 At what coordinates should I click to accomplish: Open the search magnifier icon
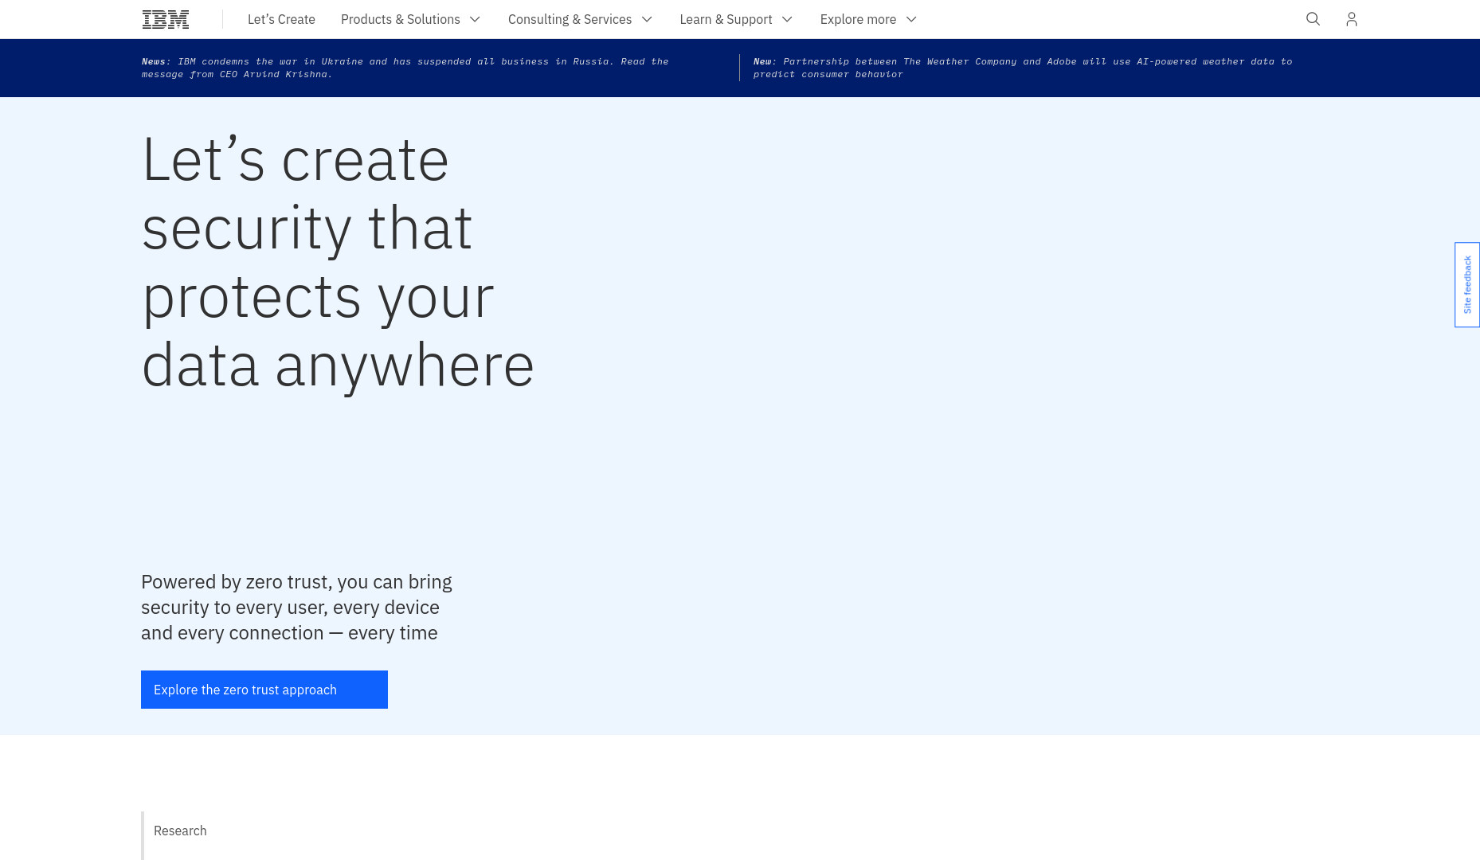coord(1314,19)
